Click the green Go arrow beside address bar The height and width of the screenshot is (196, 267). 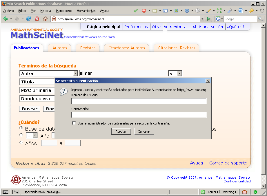[x=209, y=19]
